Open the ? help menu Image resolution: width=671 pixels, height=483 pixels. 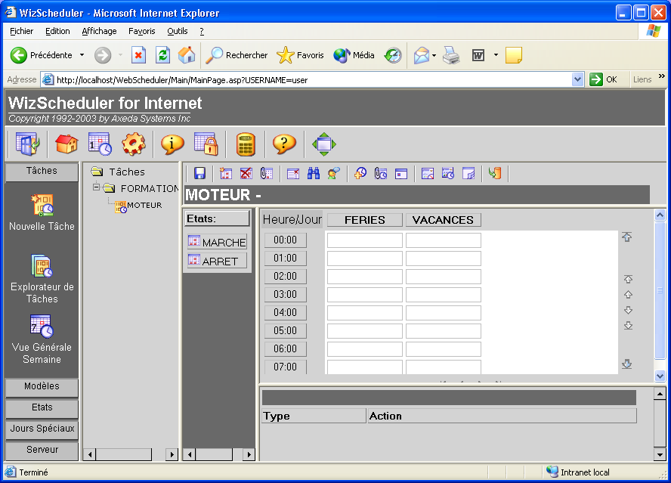click(x=202, y=31)
